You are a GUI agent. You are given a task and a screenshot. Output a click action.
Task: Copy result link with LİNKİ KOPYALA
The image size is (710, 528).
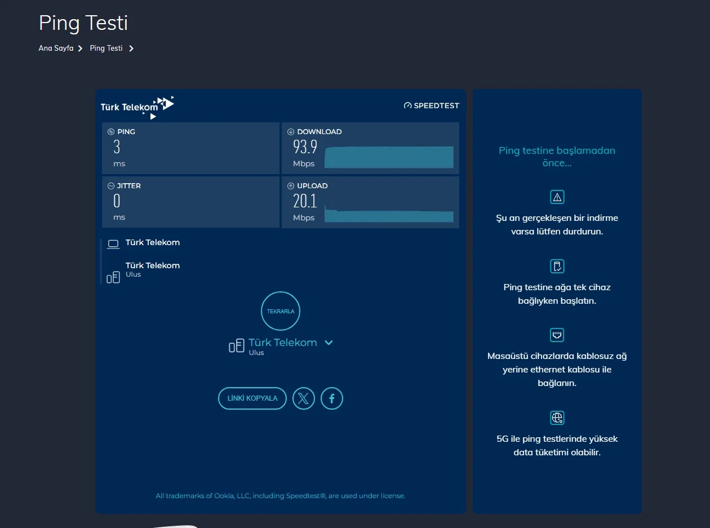pyautogui.click(x=252, y=398)
